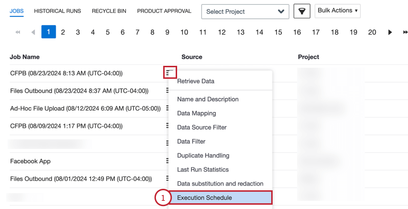Choose Retrieve Data menu option
Image resolution: width=408 pixels, height=209 pixels.
[196, 81]
